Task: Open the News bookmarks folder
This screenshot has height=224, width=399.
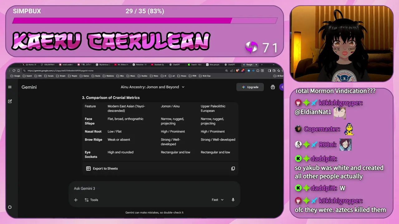Action: 154,76
